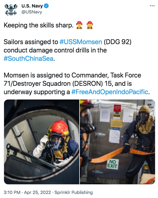Click the 3:10 PM Apr 25, 2022 timestamp
This screenshot has width=158, height=198.
click(x=27, y=192)
